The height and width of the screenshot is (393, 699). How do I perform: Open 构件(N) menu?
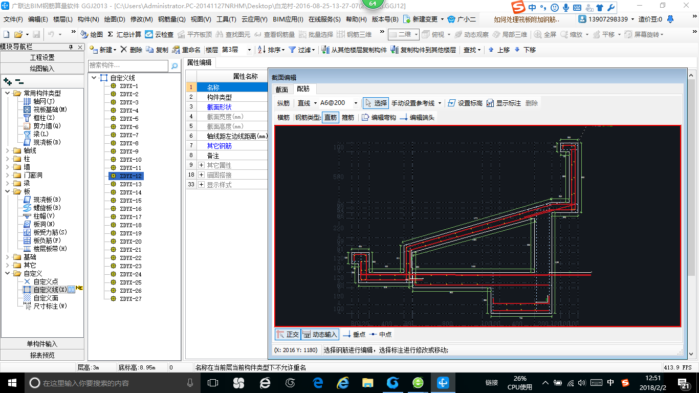tap(88, 19)
